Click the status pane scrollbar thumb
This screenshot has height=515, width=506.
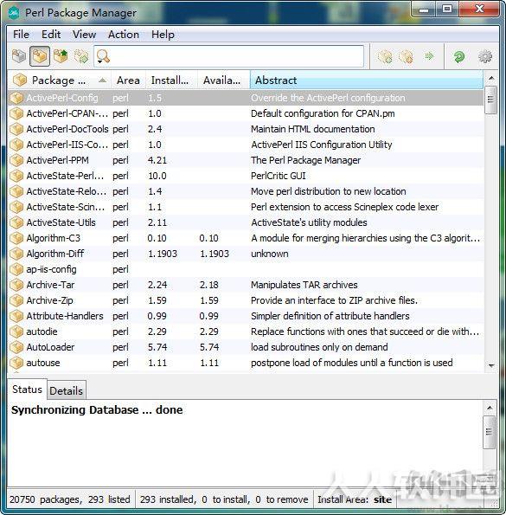489,432
